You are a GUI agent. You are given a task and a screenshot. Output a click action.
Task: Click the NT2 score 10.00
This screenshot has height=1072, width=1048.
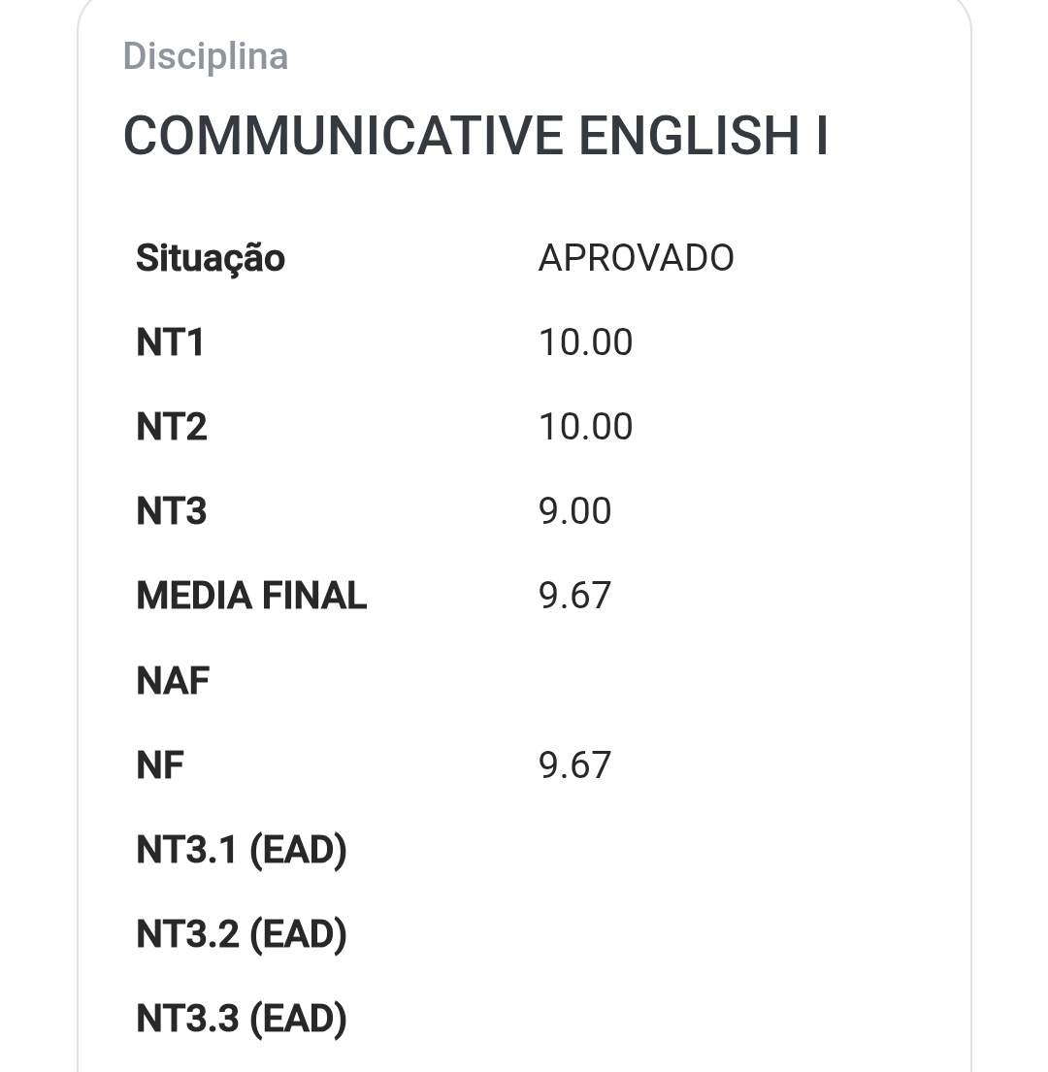point(585,427)
